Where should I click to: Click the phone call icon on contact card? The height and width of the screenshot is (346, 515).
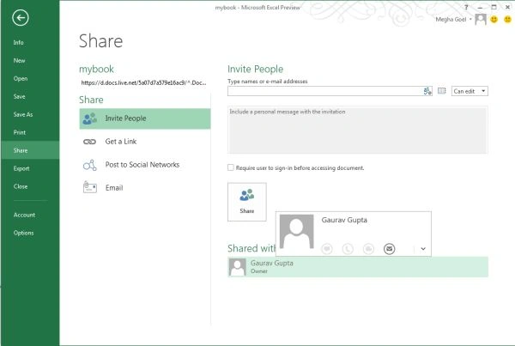(x=348, y=249)
